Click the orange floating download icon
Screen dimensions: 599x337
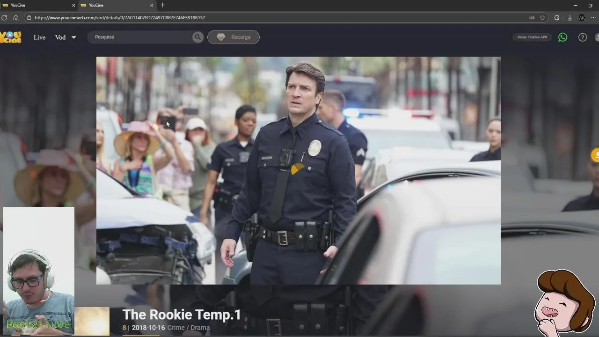596,155
